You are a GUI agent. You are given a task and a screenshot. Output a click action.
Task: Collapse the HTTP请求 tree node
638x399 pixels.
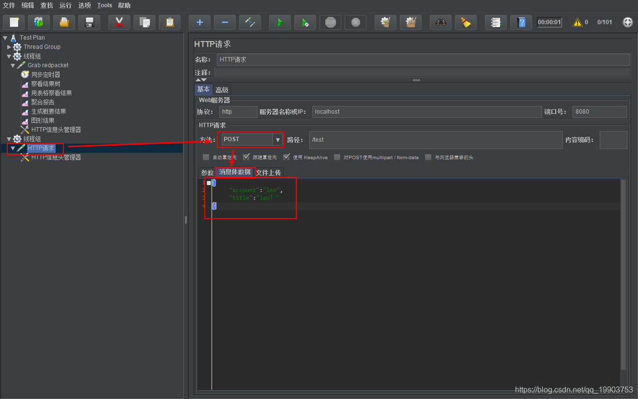pyautogui.click(x=13, y=148)
